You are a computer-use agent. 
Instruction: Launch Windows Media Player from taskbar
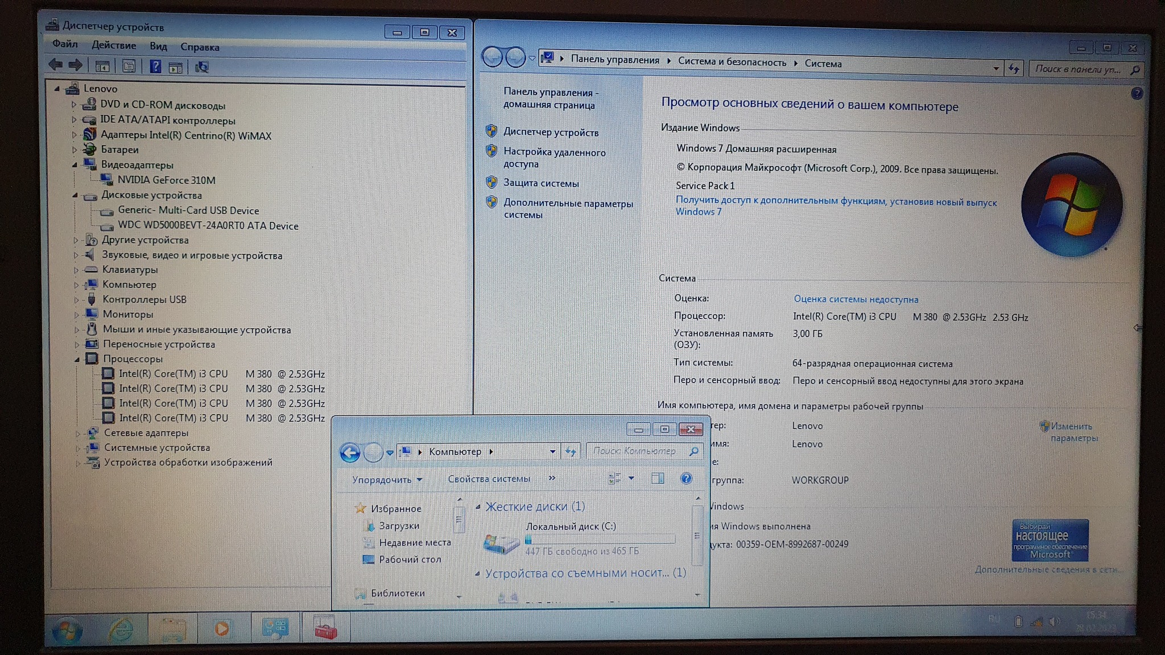(x=222, y=628)
